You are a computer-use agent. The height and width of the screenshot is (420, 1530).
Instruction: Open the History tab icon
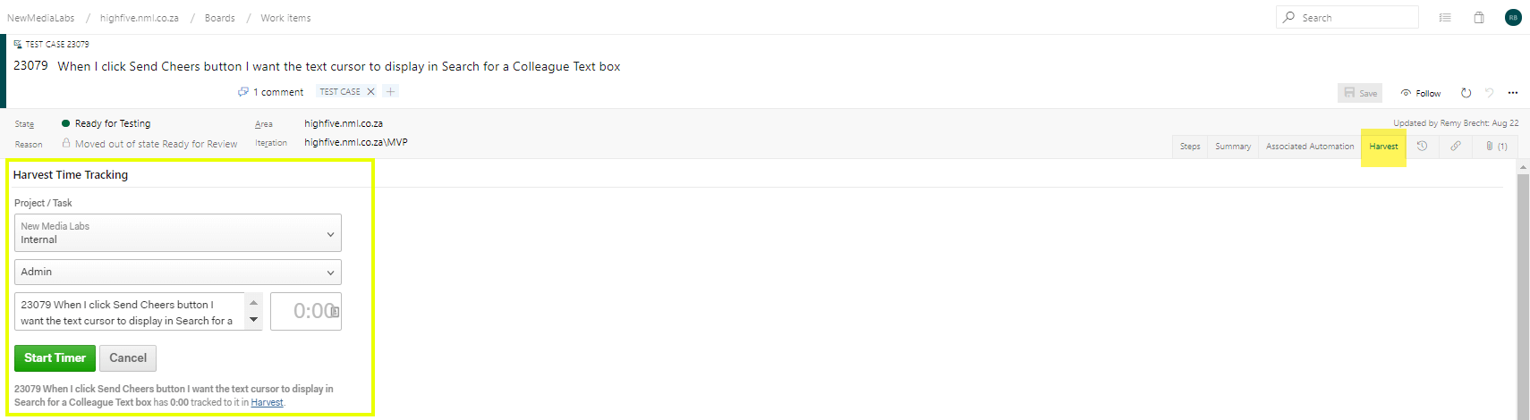pyautogui.click(x=1422, y=146)
